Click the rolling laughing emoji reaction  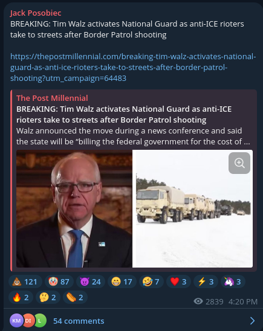[x=151, y=281]
